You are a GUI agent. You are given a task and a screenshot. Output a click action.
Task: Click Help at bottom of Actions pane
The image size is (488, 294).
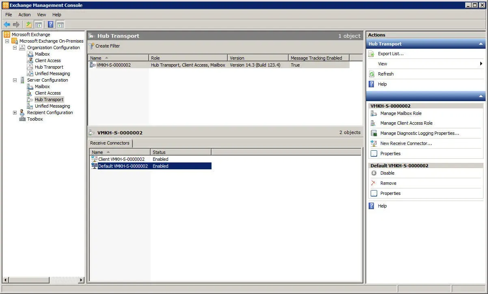383,206
